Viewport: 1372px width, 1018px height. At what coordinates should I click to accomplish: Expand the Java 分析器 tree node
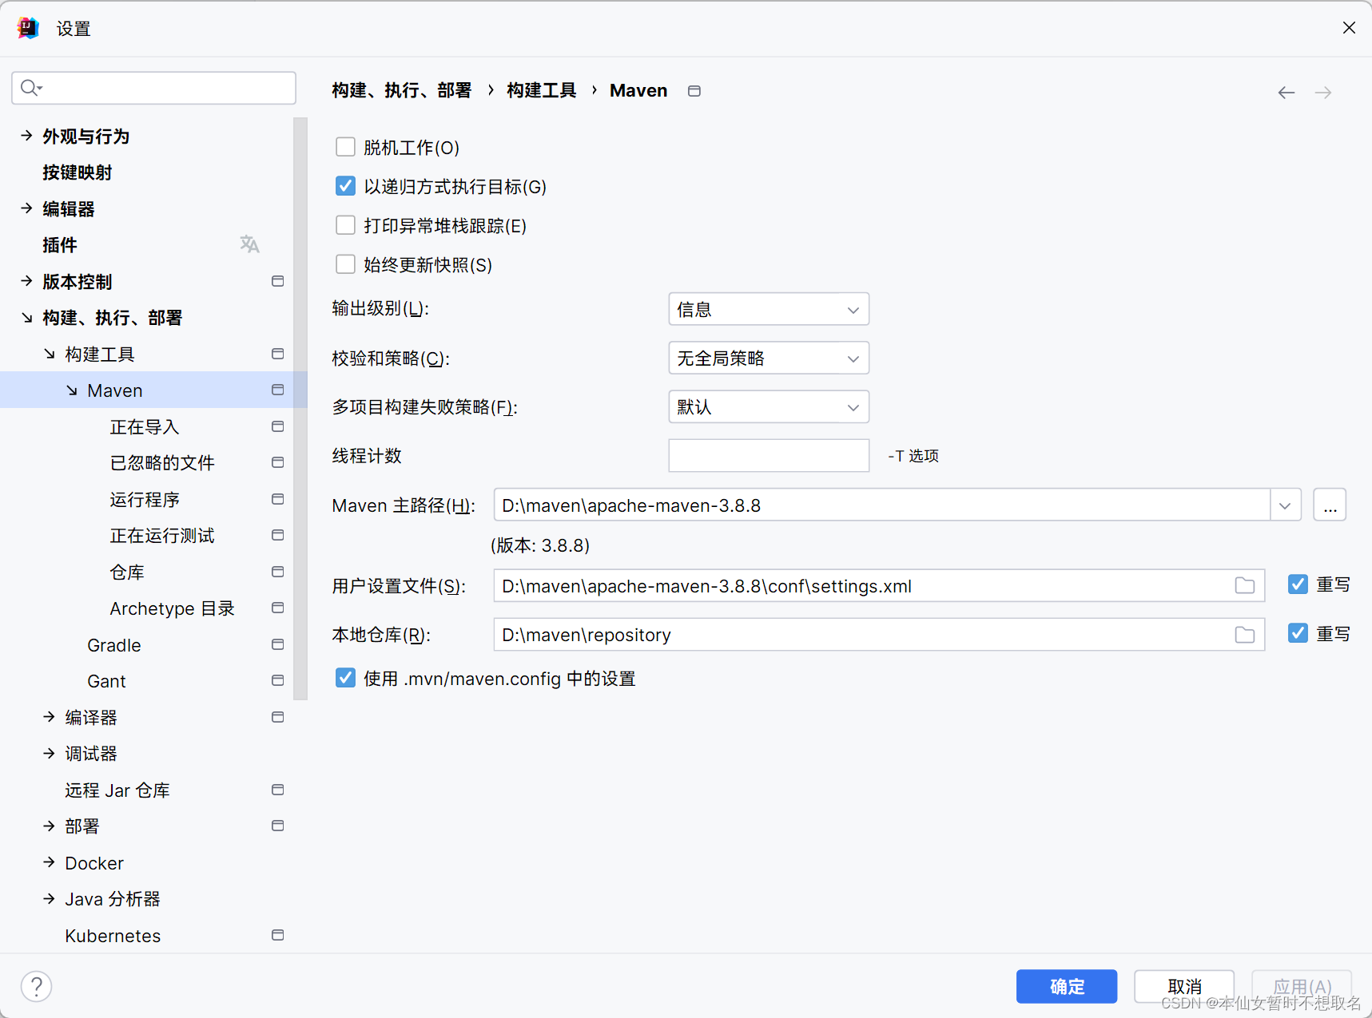point(50,898)
